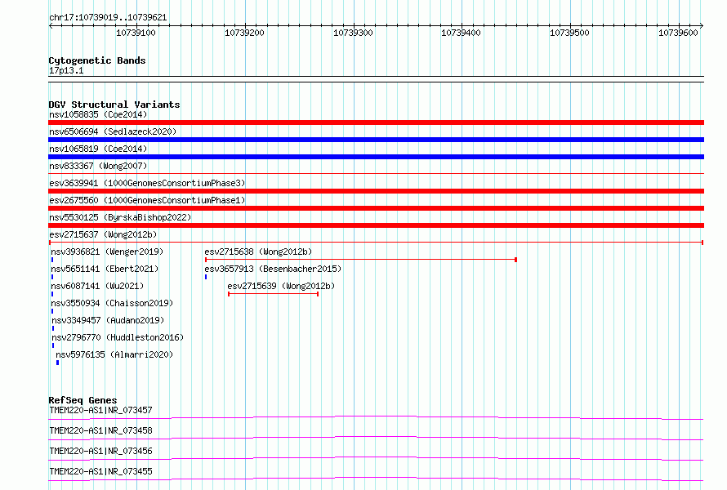Select the red bar under esv2675560
This screenshot has width=727, height=490.
click(x=376, y=208)
